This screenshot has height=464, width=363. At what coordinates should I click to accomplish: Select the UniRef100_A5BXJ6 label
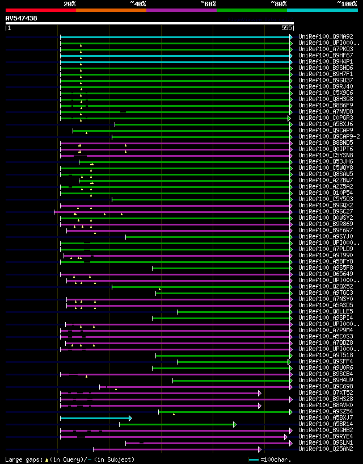click(326, 124)
